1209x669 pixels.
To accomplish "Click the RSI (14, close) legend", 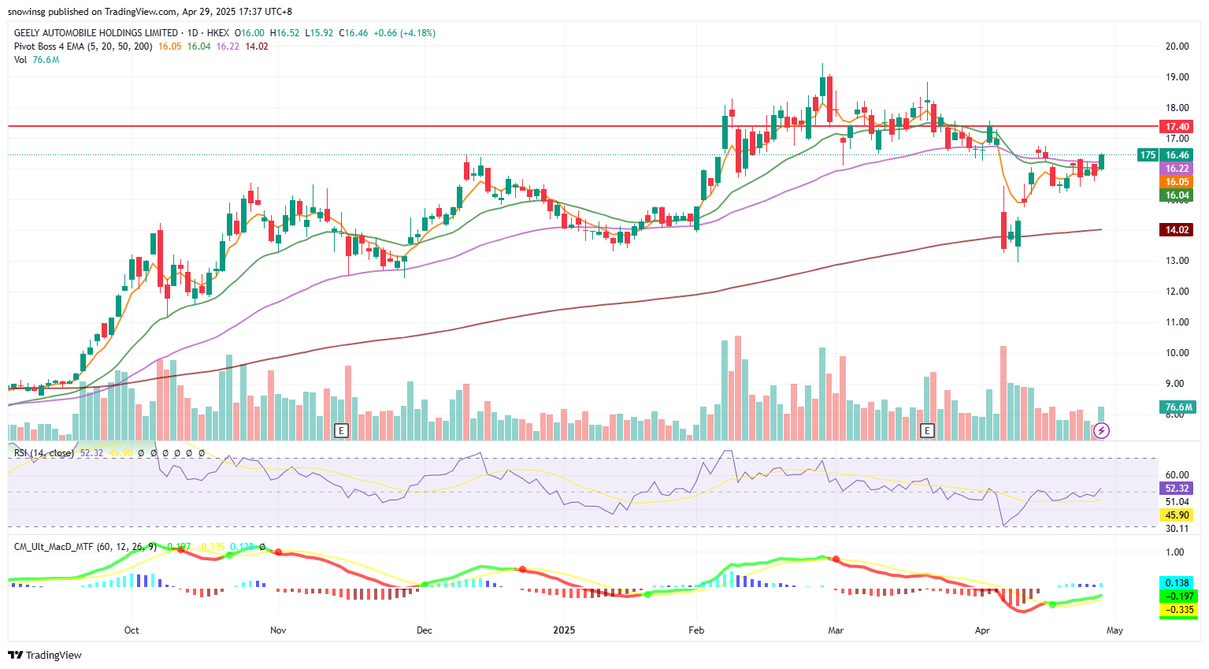I will pyautogui.click(x=44, y=453).
